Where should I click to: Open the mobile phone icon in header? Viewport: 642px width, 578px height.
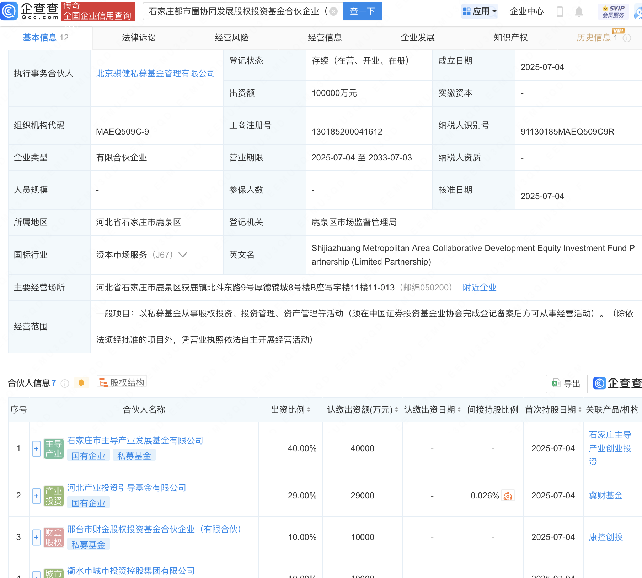pos(560,11)
